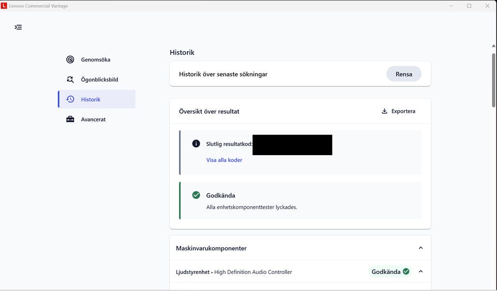The height and width of the screenshot is (291, 497).
Task: Click 'Översikt över resultat' heading
Action: [209, 111]
